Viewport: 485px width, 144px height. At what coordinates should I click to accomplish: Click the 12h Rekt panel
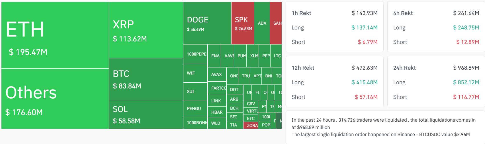[335, 82]
